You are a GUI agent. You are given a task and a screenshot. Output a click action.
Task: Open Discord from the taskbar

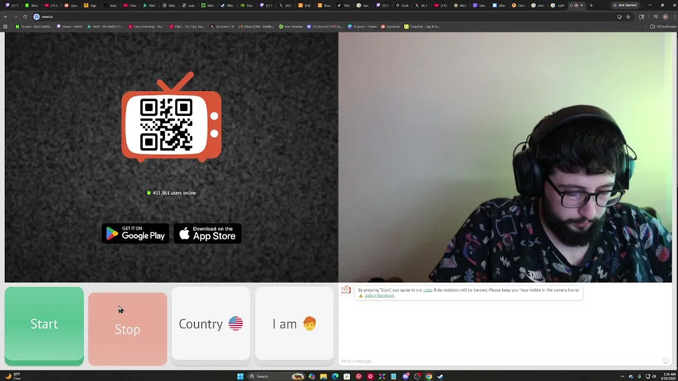pos(405,376)
